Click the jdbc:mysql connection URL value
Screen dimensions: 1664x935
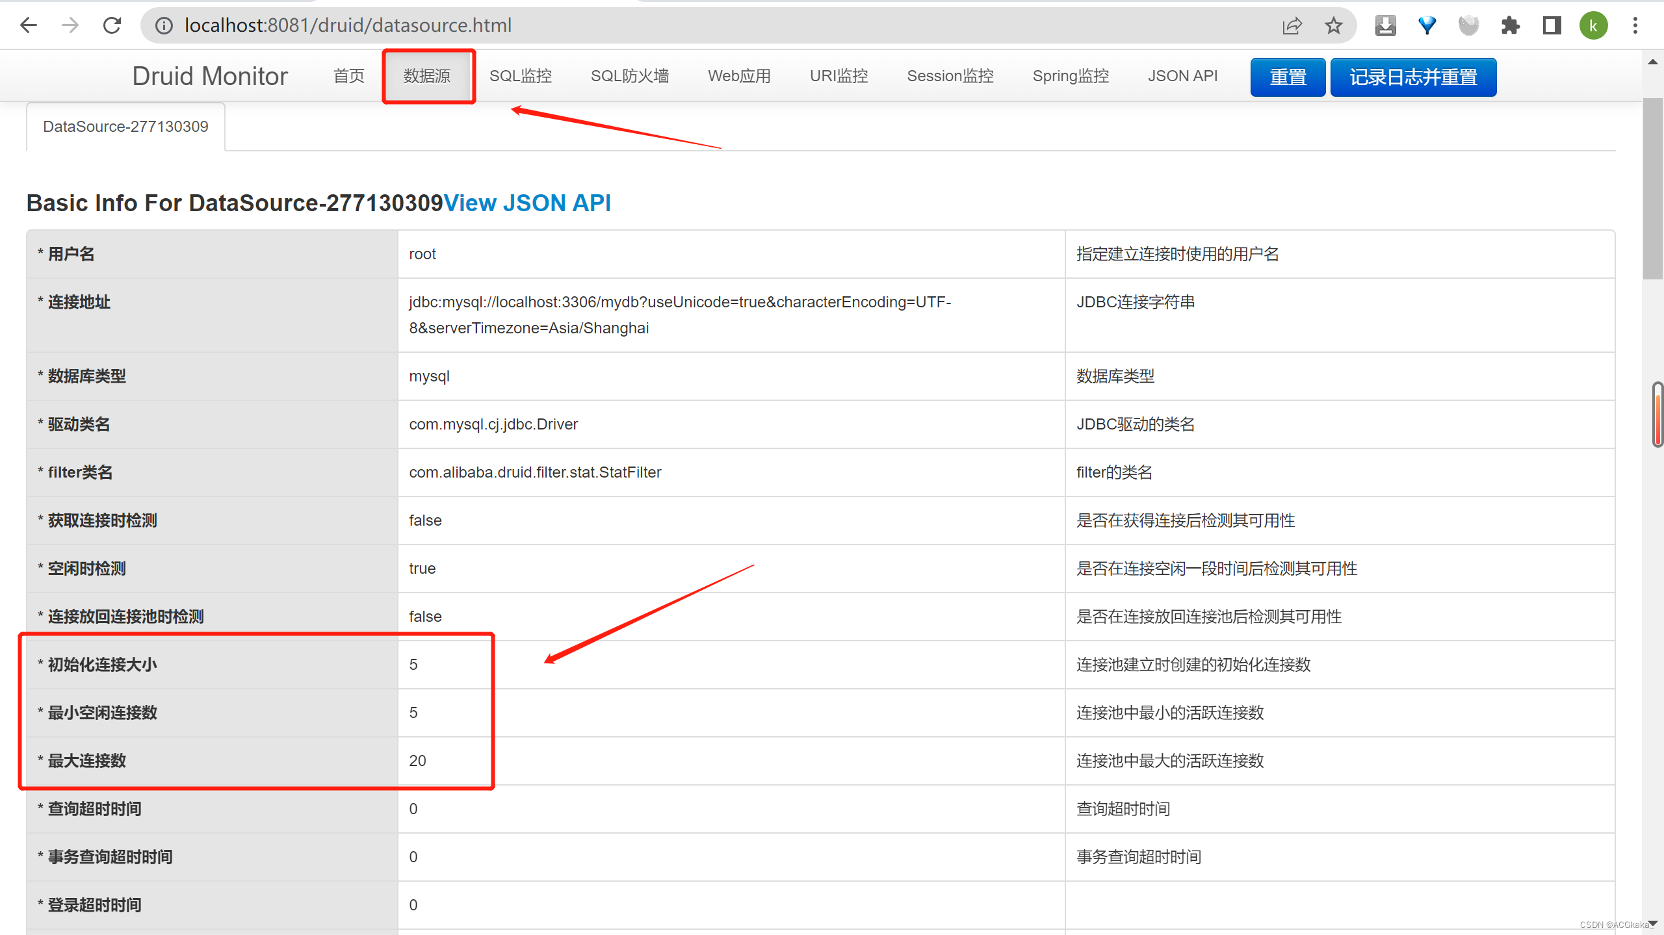point(680,315)
